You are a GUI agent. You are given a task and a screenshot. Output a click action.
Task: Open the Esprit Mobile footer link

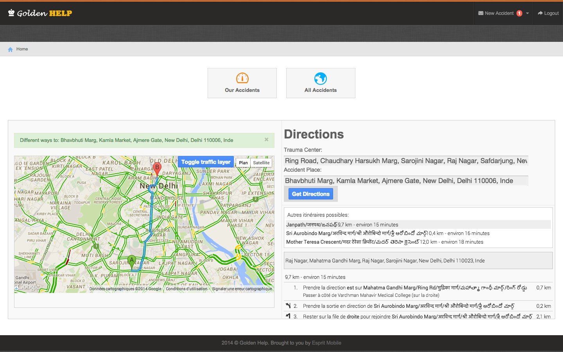(326, 343)
